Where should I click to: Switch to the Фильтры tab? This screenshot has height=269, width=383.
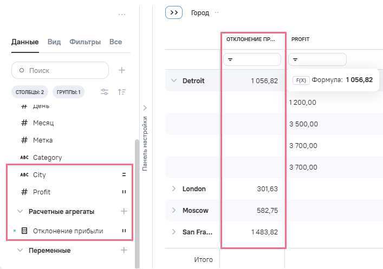click(85, 42)
